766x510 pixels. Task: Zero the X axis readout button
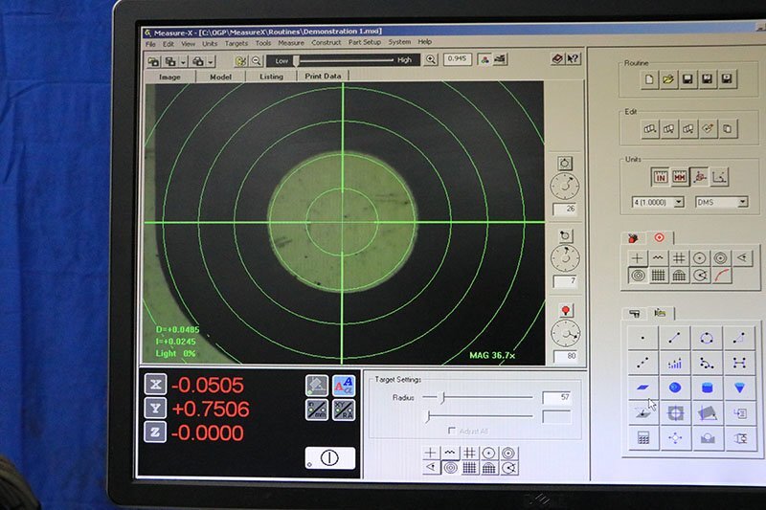155,385
